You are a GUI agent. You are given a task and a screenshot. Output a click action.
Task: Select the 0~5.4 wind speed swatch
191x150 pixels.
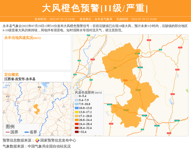77,96
